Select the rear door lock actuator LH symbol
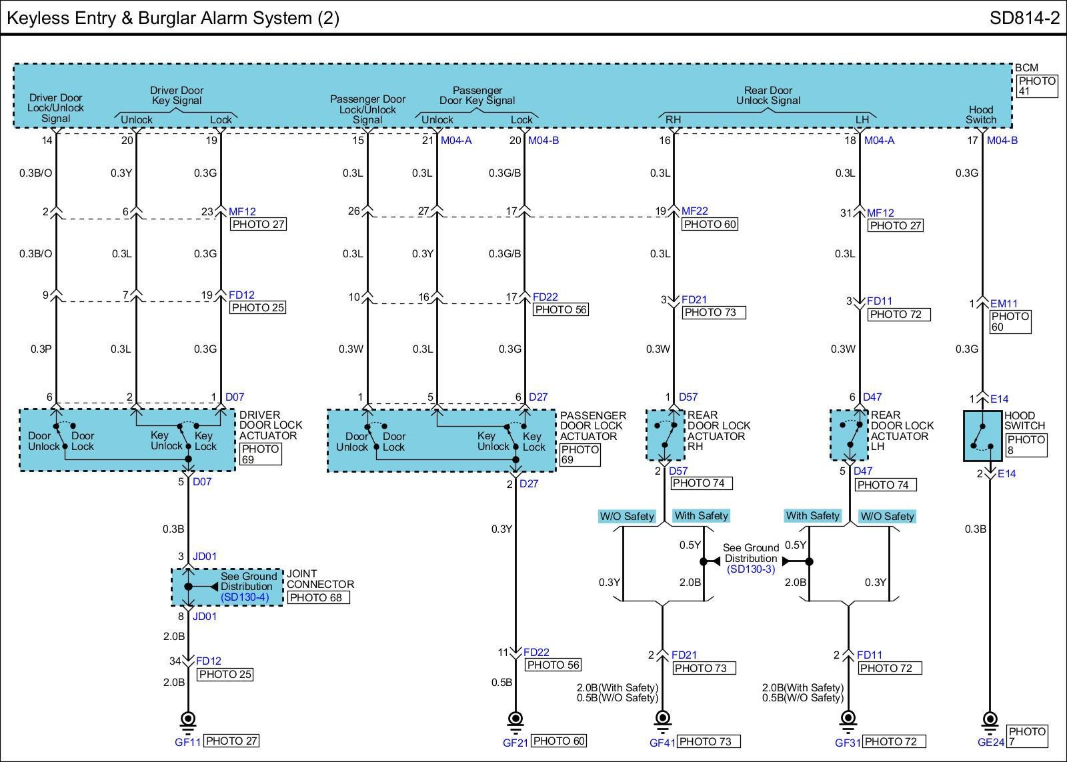The image size is (1067, 762). (x=849, y=435)
